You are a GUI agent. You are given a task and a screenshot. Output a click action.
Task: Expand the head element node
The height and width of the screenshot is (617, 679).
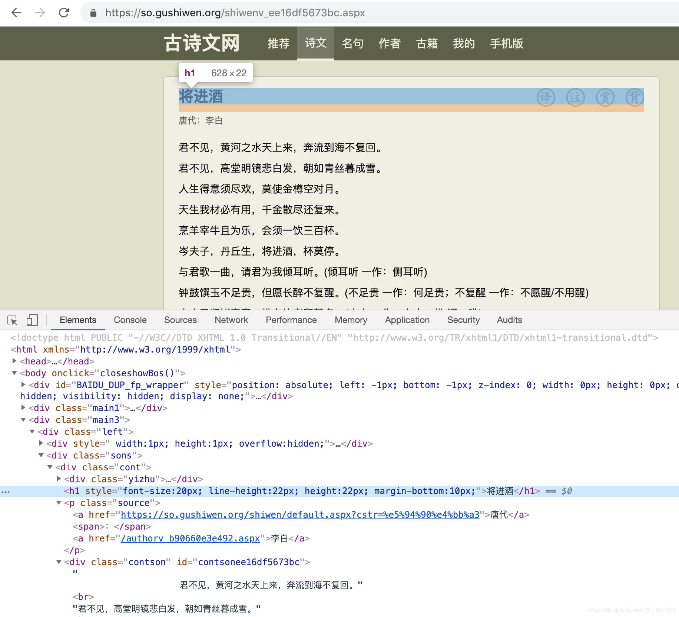click(14, 361)
